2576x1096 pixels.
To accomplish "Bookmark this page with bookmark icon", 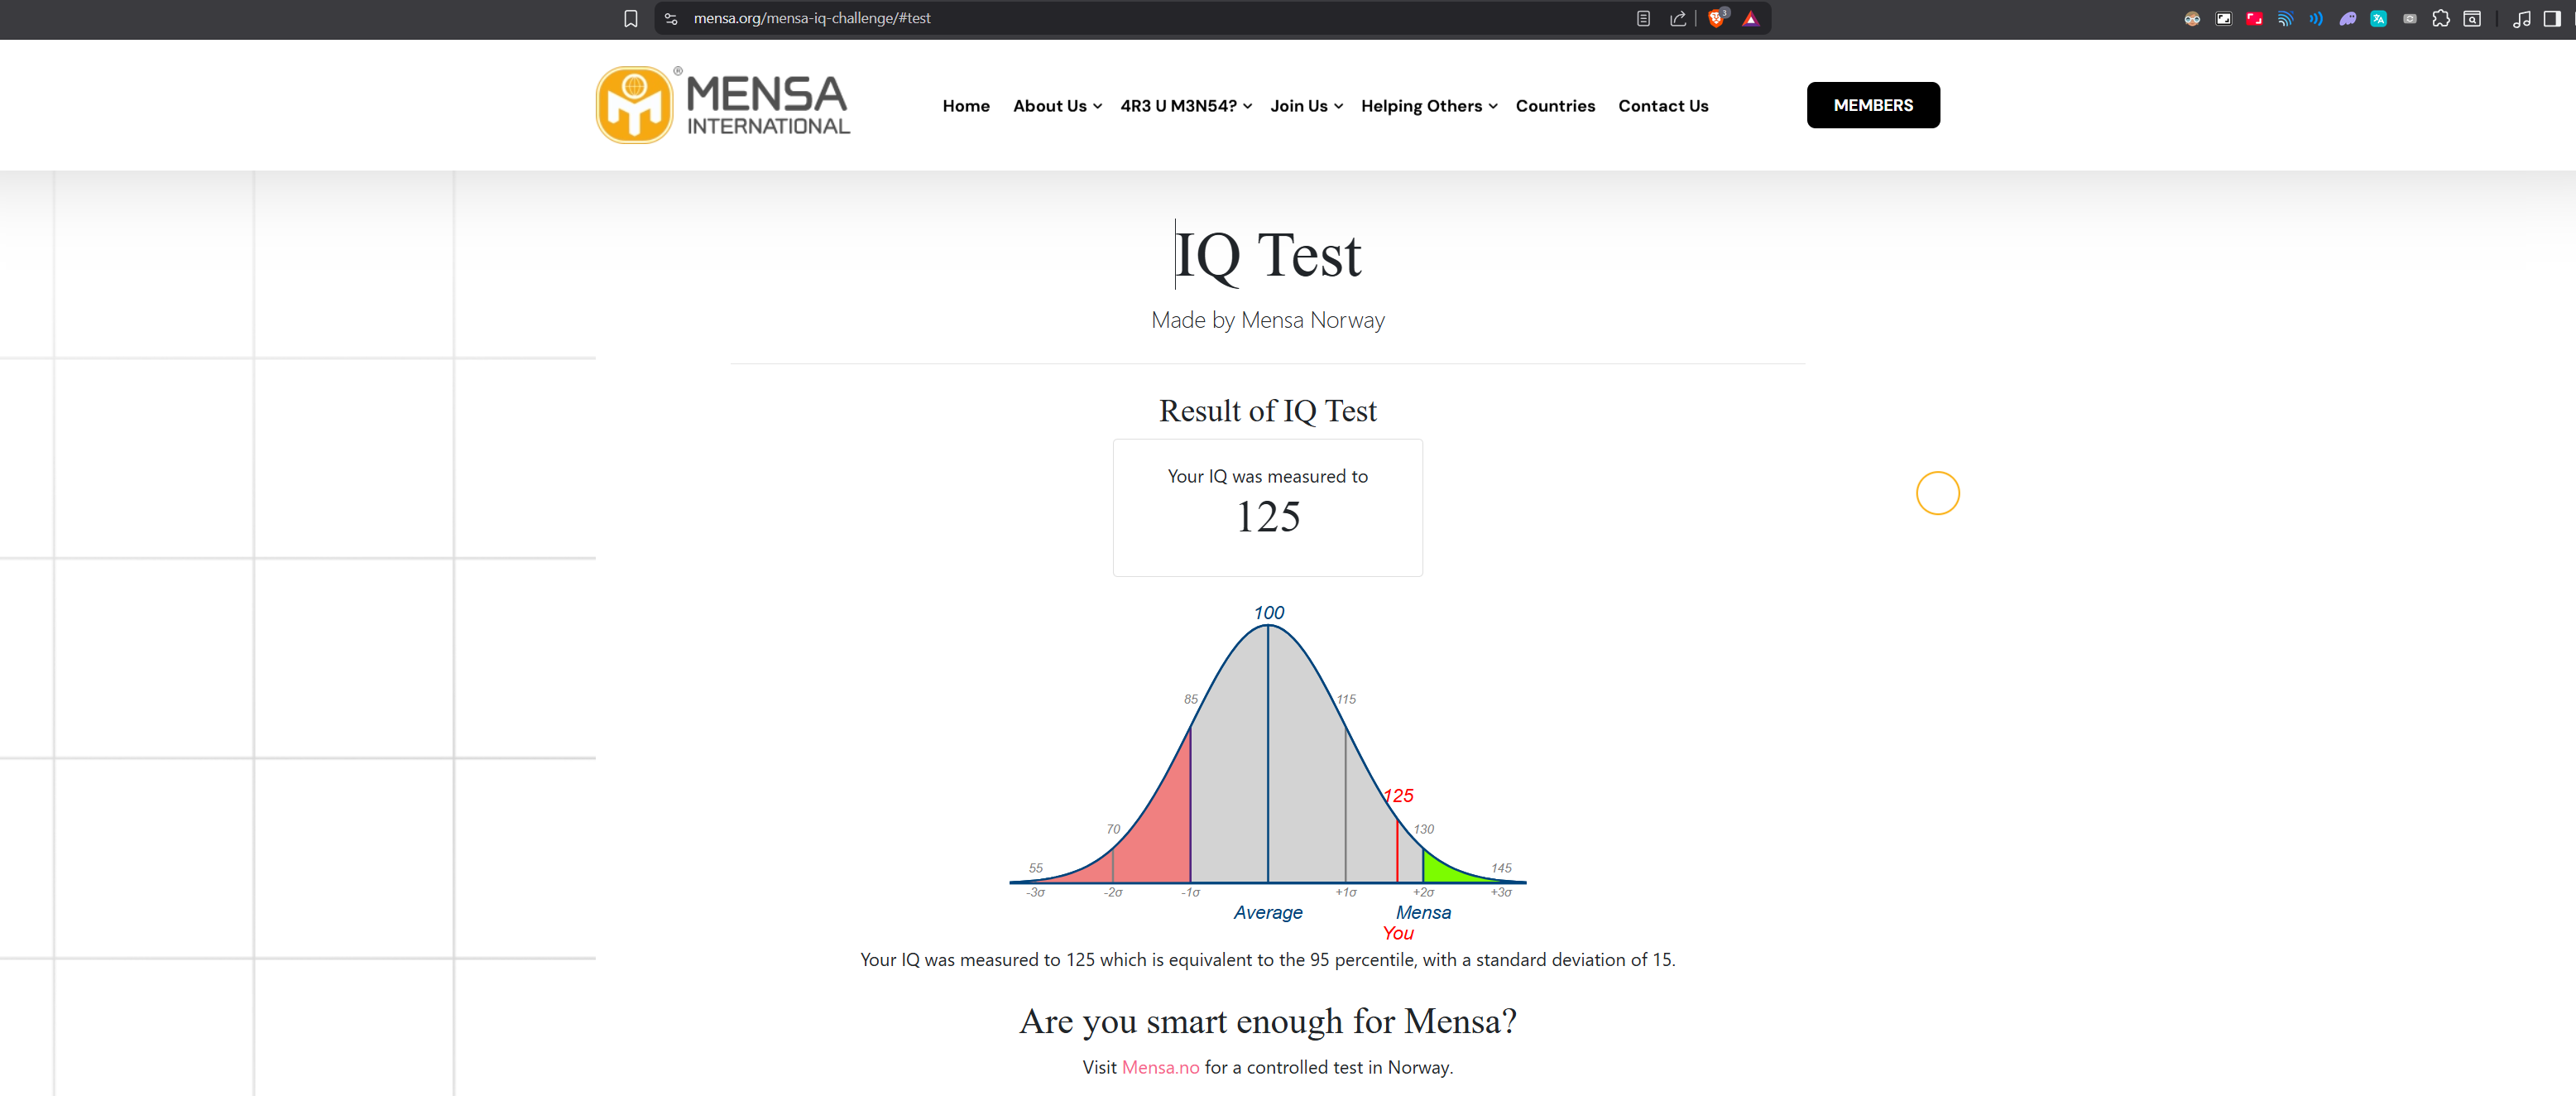I will click(x=630, y=18).
